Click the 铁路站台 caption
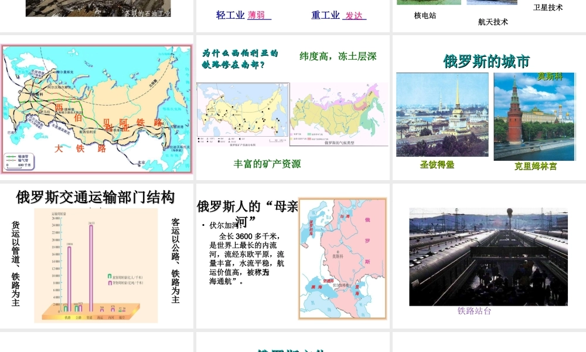 pos(474,311)
